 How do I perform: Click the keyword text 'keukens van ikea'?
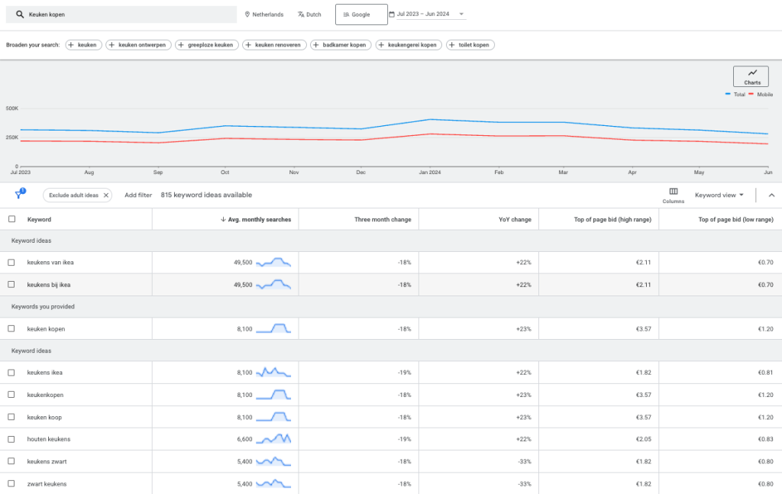(x=50, y=262)
